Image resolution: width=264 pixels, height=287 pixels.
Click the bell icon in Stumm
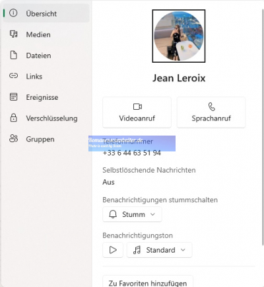coord(113,214)
